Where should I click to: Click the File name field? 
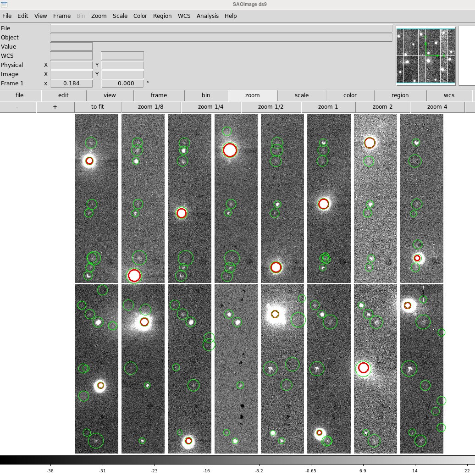tap(221, 28)
